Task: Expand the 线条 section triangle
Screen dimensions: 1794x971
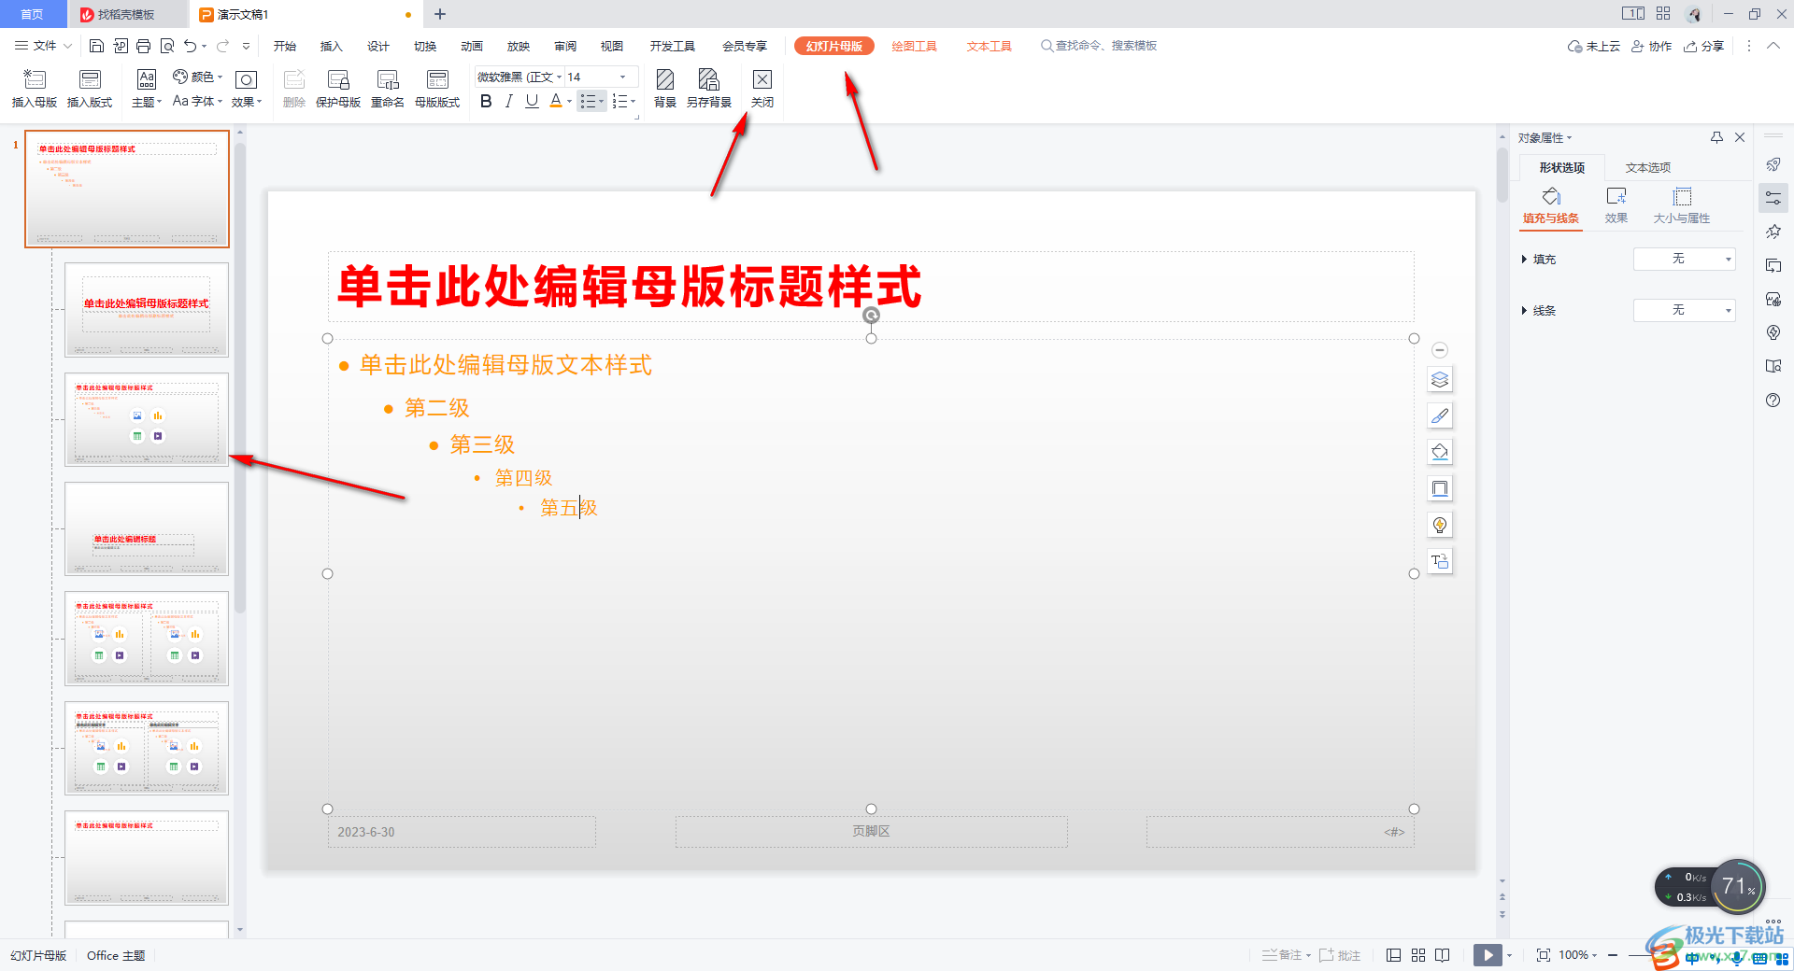Action: pos(1524,311)
